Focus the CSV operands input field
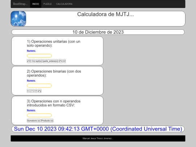Screen dimensions: 196x147 [x=39, y=115]
